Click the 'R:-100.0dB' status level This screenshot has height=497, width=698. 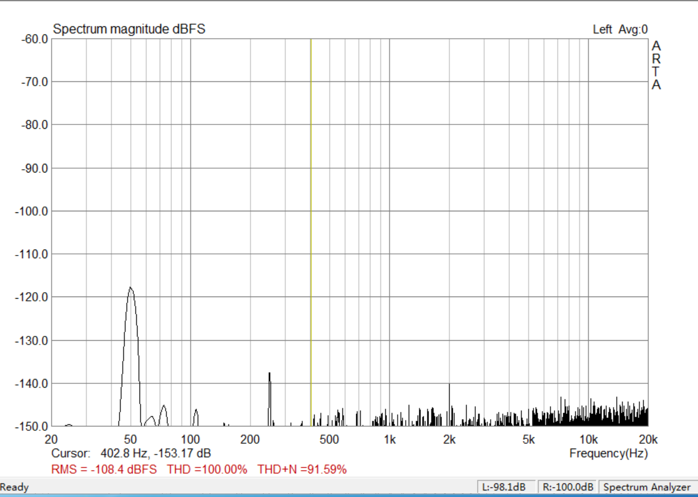(x=567, y=487)
